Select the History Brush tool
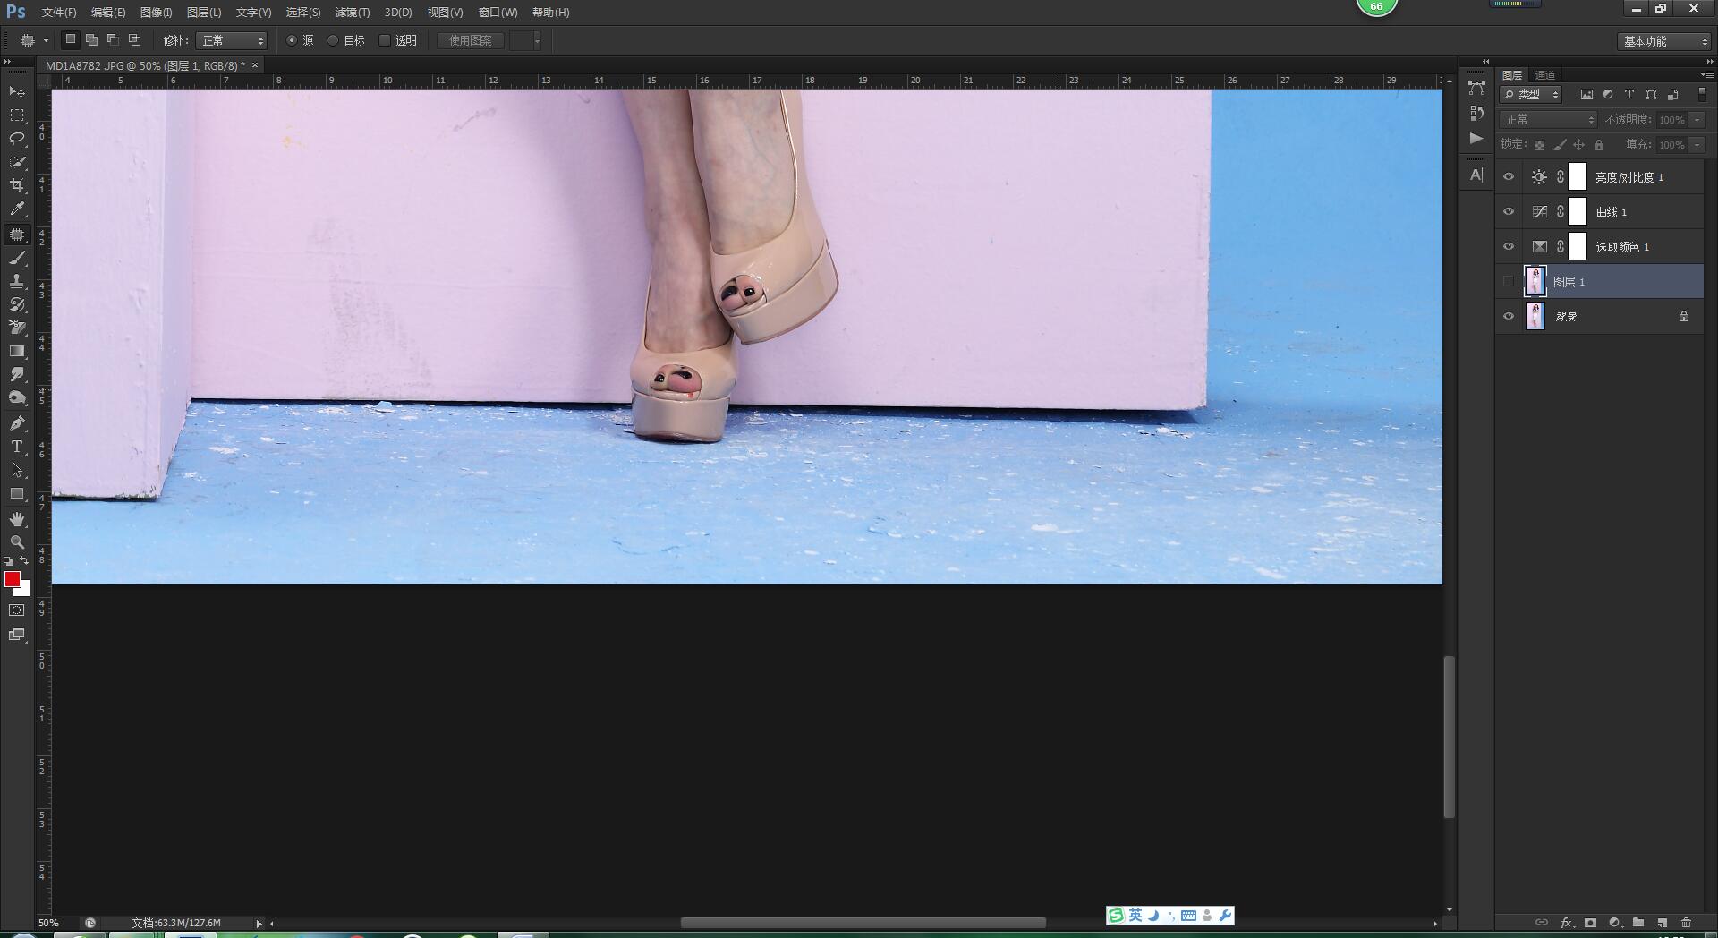 click(17, 304)
